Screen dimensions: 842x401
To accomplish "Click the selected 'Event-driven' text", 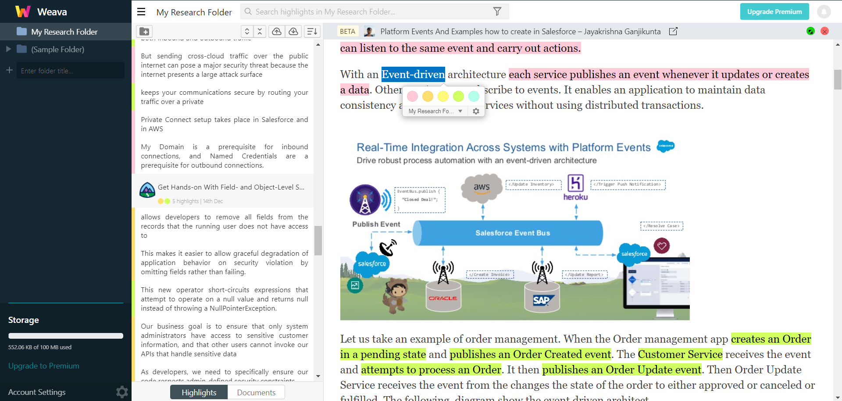I will click(x=413, y=75).
